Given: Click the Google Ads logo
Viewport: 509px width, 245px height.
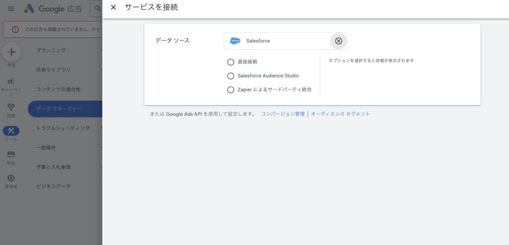Looking at the screenshot, I should [x=29, y=9].
